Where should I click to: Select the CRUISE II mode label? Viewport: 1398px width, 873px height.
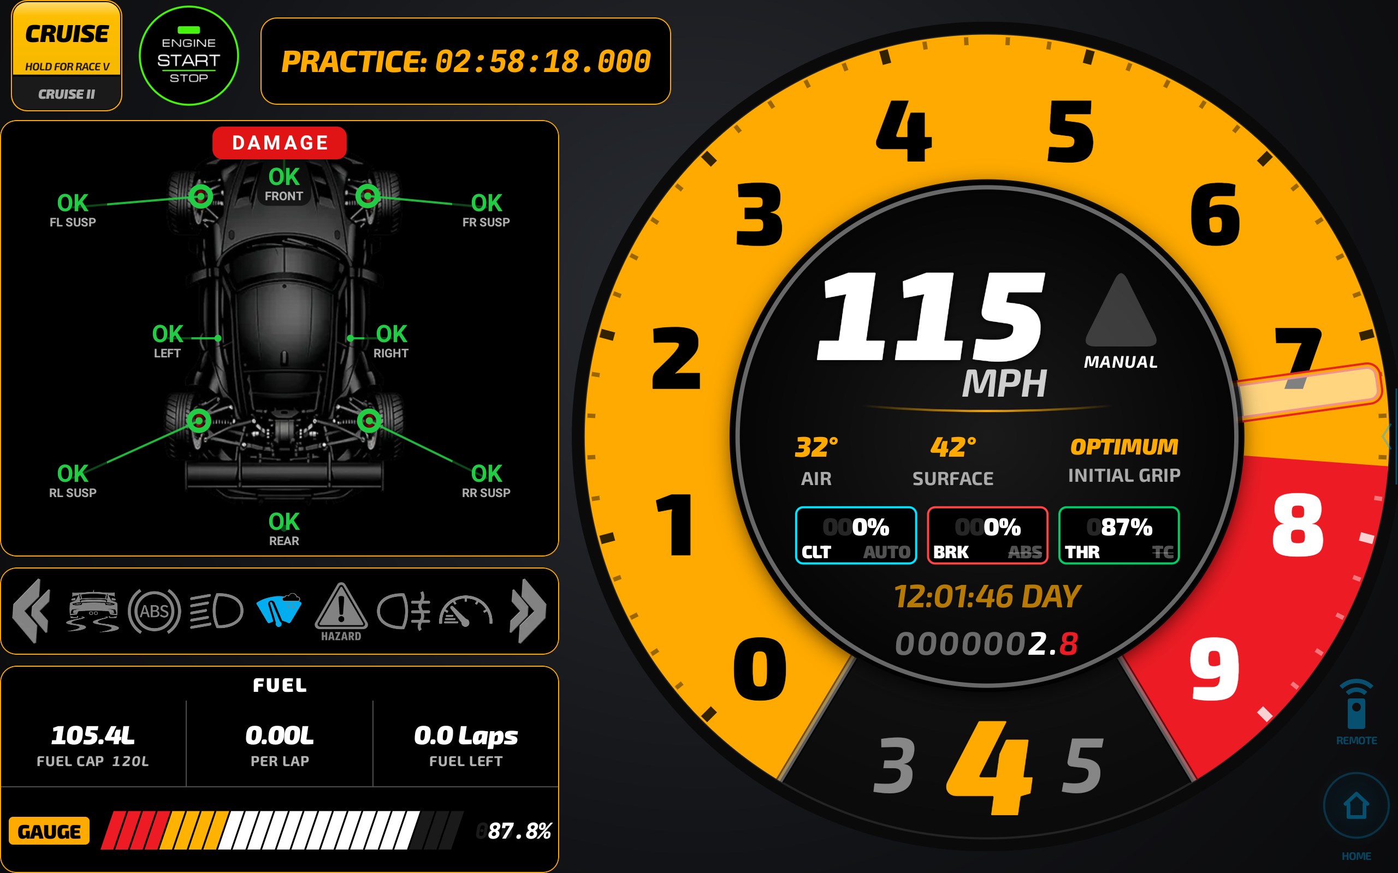[67, 94]
